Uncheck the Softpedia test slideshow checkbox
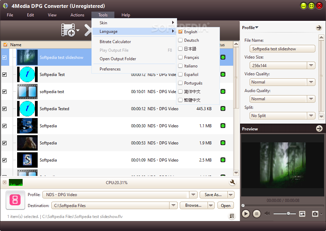 click(4, 57)
